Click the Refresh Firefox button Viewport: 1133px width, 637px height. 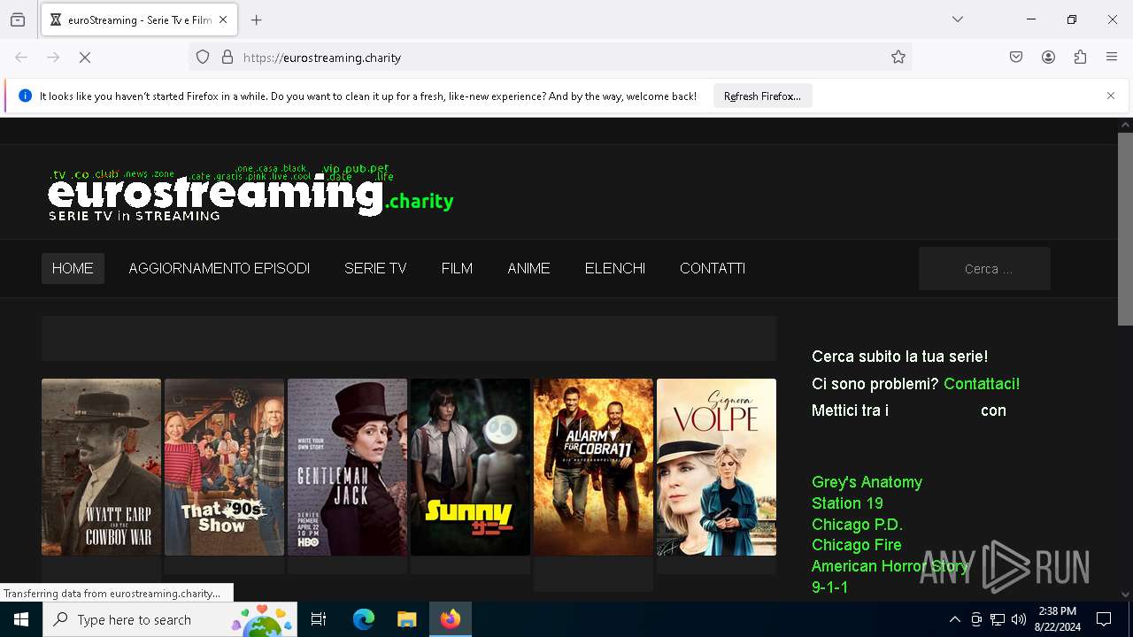pos(762,96)
